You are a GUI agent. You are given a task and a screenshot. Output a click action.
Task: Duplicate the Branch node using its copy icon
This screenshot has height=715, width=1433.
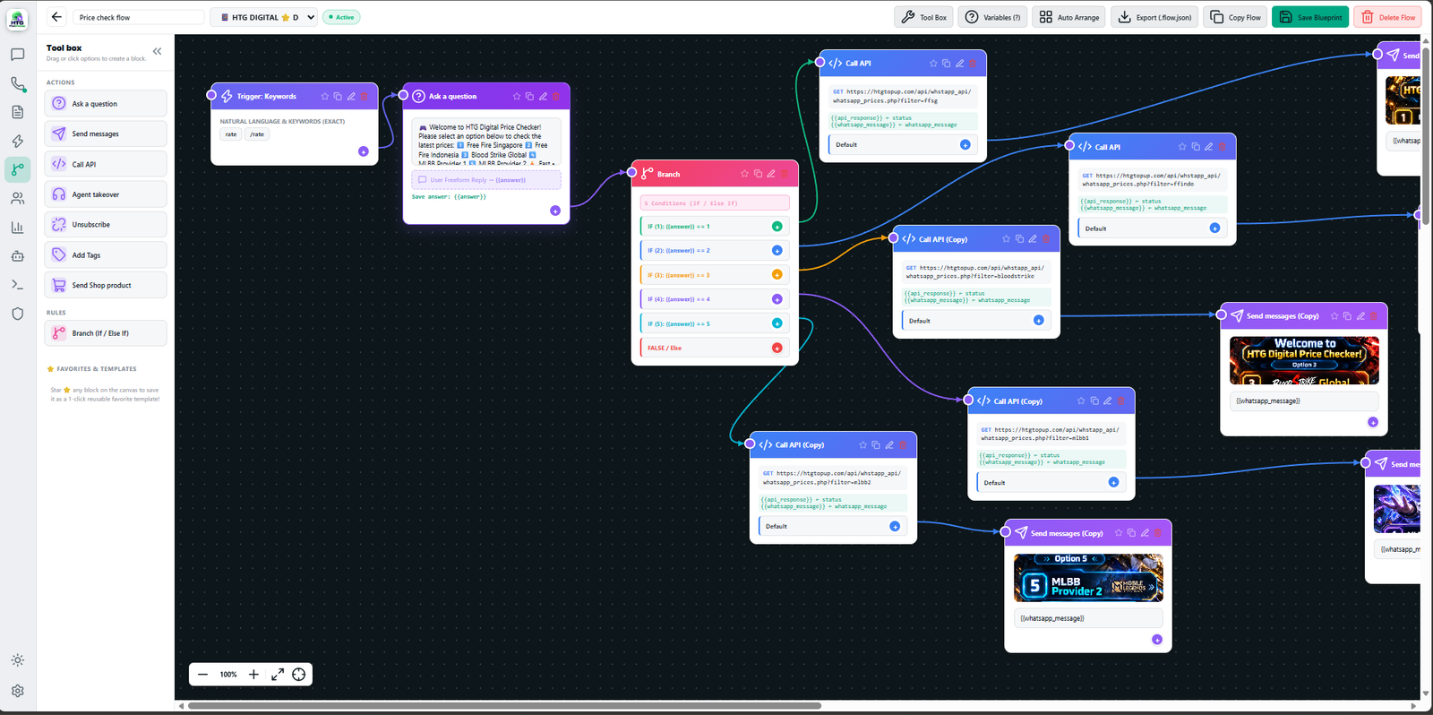(758, 174)
